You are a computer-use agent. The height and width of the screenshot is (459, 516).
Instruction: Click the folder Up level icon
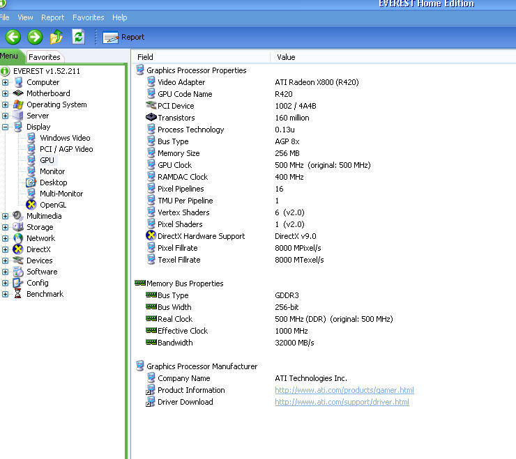click(56, 37)
